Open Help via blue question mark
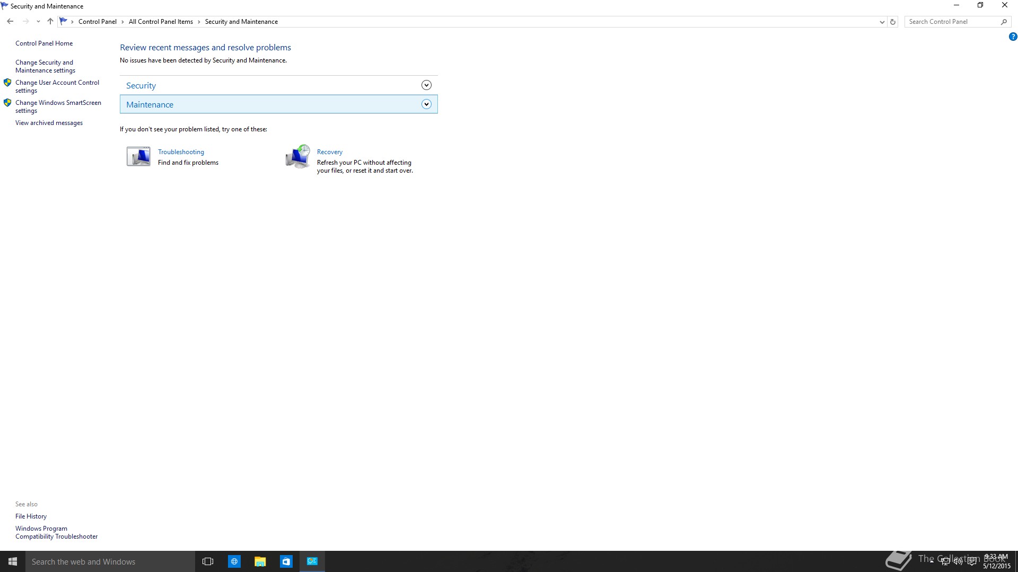Viewport: 1018px width, 572px height. (1013, 37)
